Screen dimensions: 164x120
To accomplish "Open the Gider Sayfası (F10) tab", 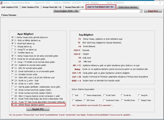I will coord(30,7).
